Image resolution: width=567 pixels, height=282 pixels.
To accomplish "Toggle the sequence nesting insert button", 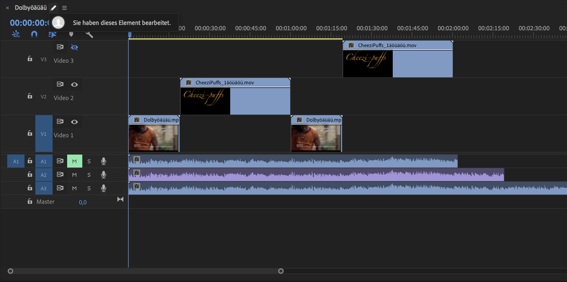I will (x=16, y=34).
